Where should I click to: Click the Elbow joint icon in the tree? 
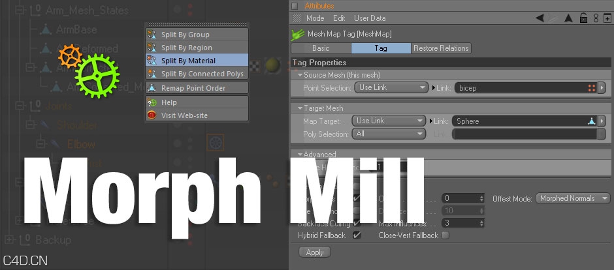(54, 144)
